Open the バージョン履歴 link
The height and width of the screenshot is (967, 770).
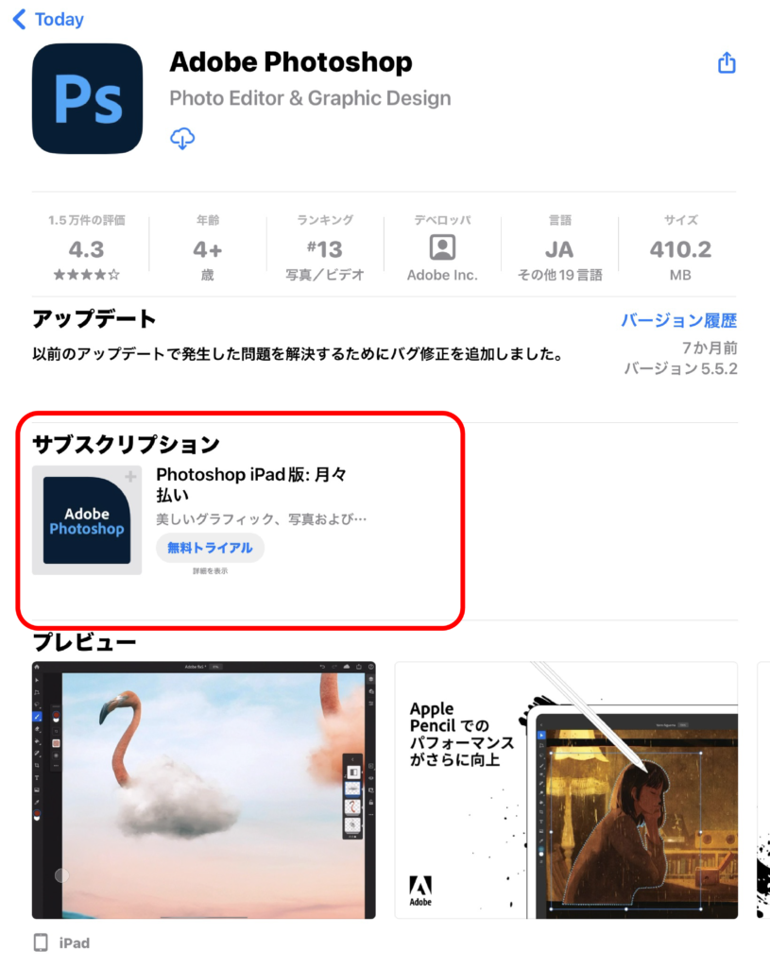pyautogui.click(x=678, y=320)
